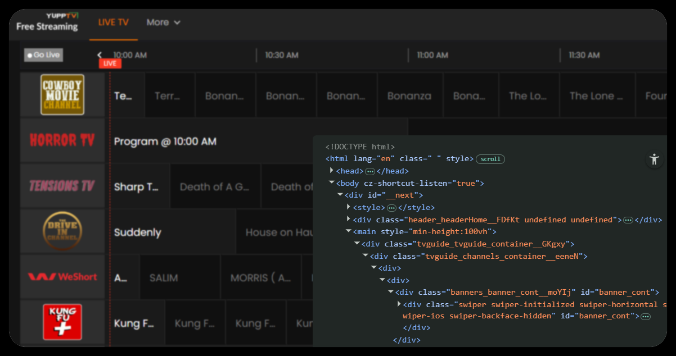Screen dimensions: 676x356
Task: Click the Cowboy Movie Channel logo
Action: coord(62,94)
